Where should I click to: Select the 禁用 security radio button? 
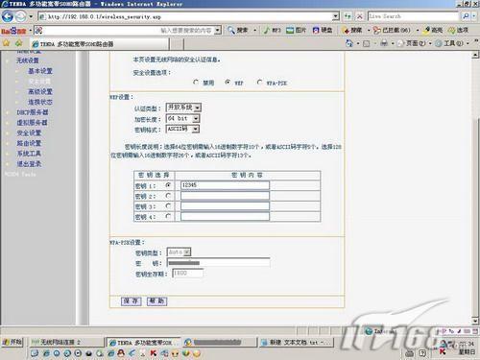coord(196,83)
